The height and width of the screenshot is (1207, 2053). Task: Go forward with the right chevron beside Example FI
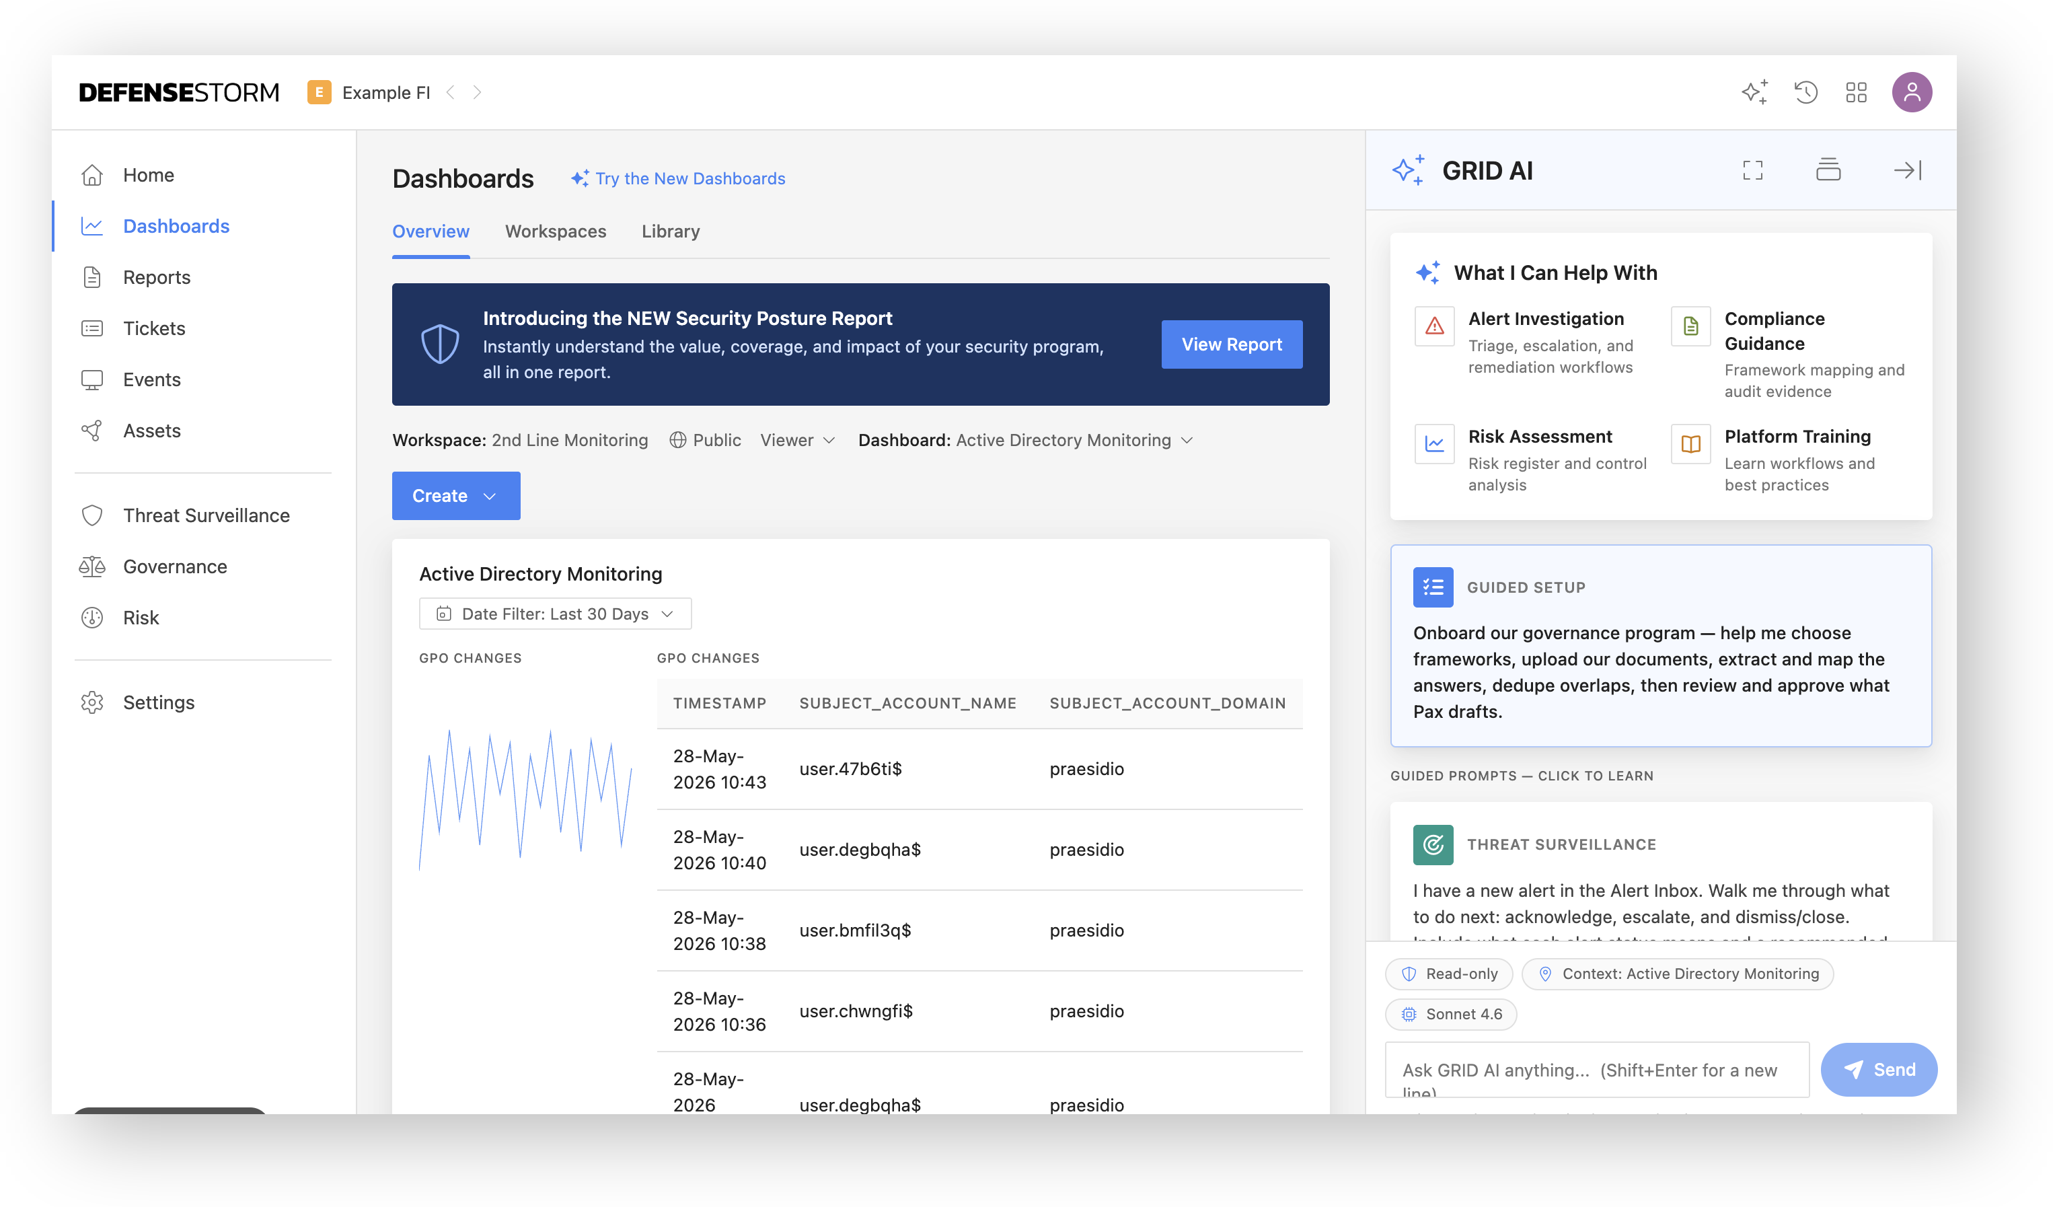(x=476, y=92)
